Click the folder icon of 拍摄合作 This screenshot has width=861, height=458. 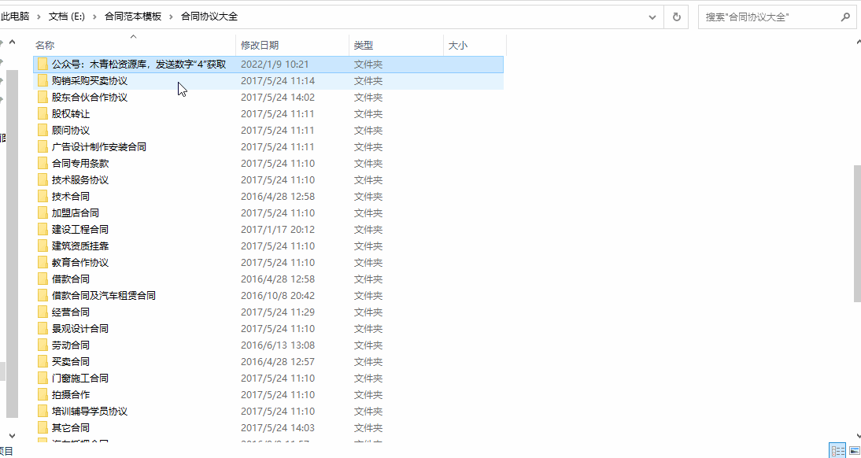[x=42, y=394]
